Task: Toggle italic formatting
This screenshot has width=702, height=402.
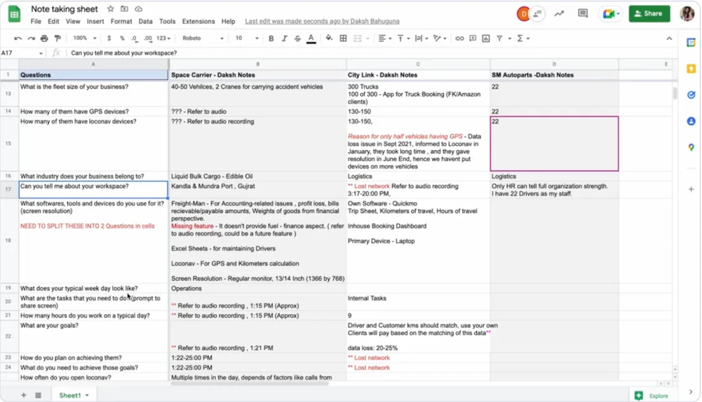Action: click(284, 39)
